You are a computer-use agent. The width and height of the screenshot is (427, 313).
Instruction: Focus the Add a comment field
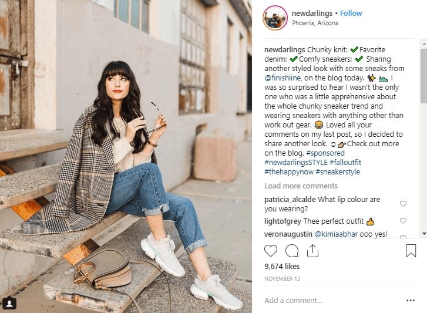click(x=334, y=301)
